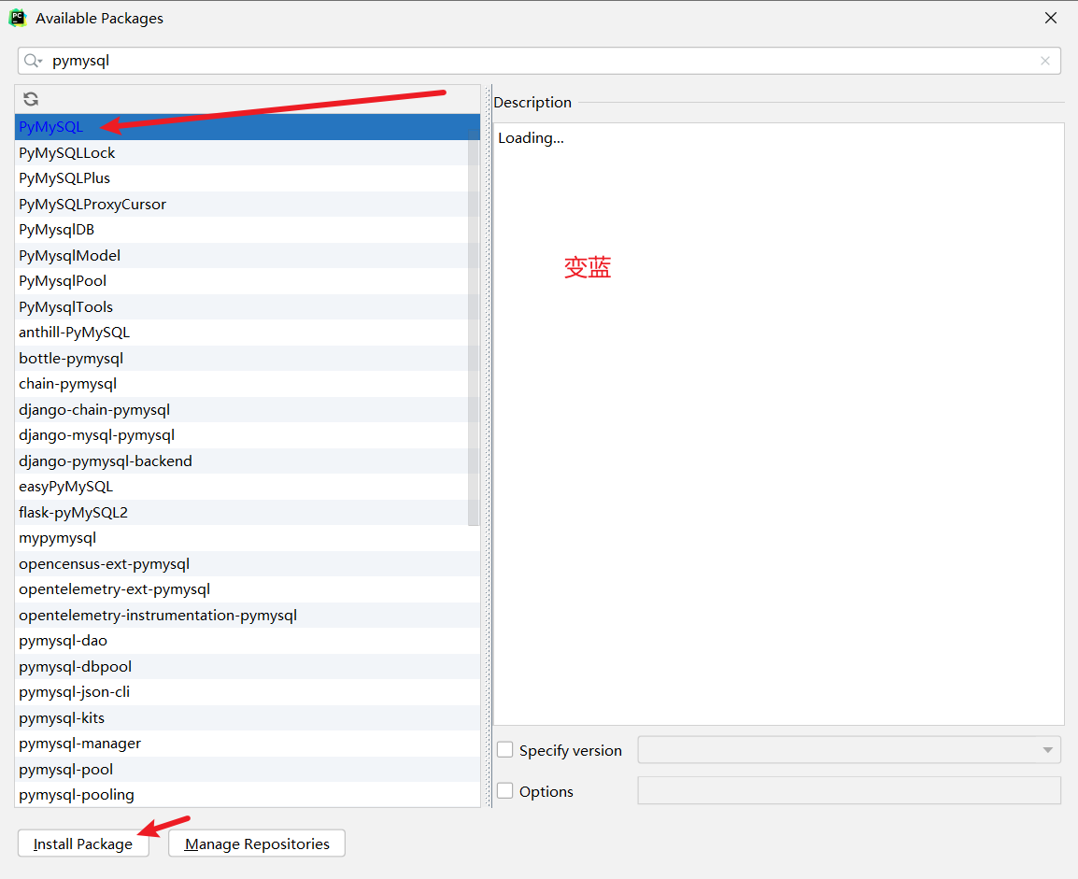
Task: Select the pymysql-json-cli package
Action: pos(248,692)
